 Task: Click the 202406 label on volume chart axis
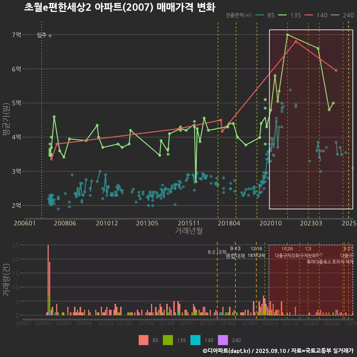(x=332, y=323)
